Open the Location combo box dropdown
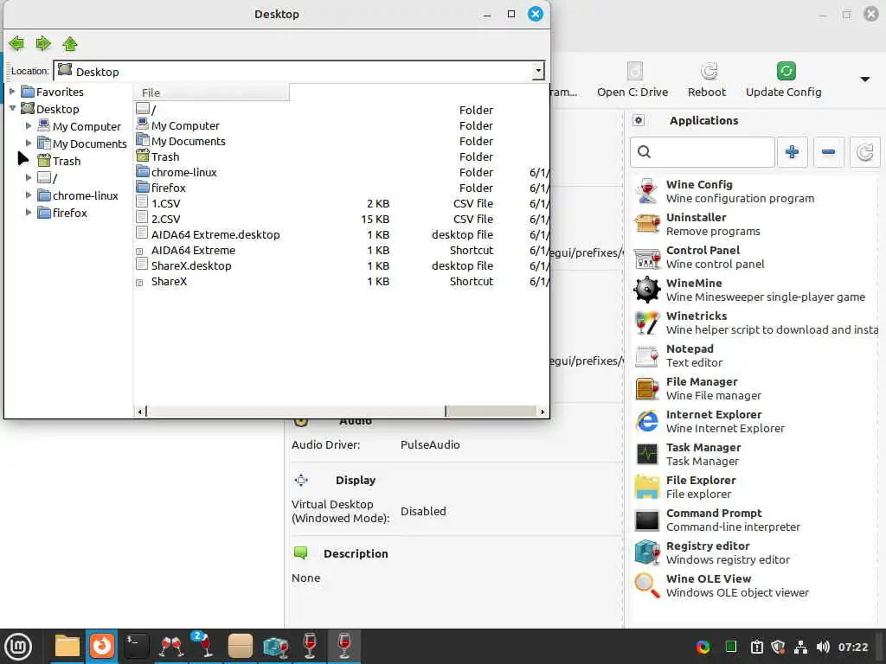The image size is (886, 664). click(538, 71)
